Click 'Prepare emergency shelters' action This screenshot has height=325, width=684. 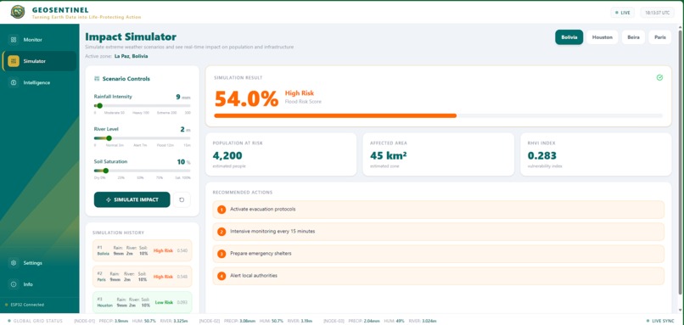439,254
